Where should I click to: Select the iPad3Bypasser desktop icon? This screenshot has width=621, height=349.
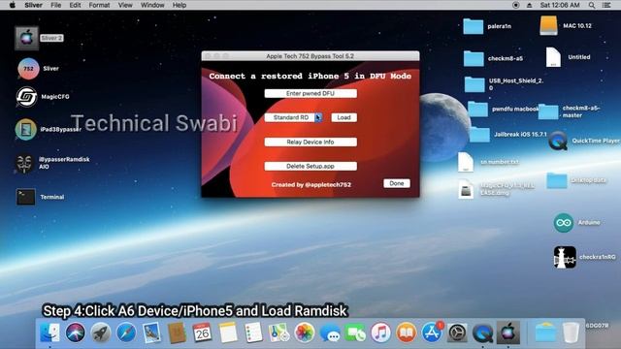click(x=26, y=129)
